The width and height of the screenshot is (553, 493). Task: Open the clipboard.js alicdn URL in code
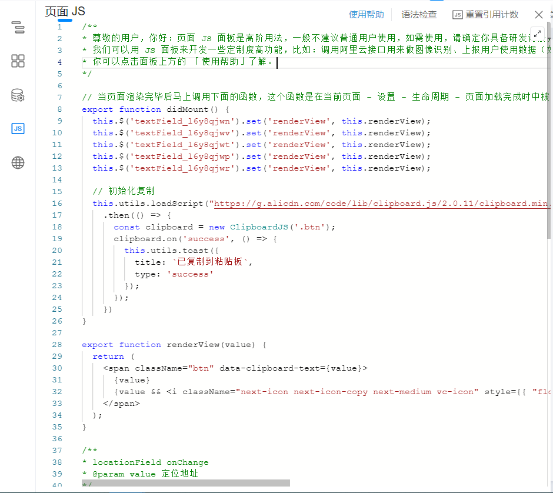pyautogui.click(x=382, y=204)
